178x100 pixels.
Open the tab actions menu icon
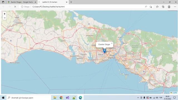[3, 2]
